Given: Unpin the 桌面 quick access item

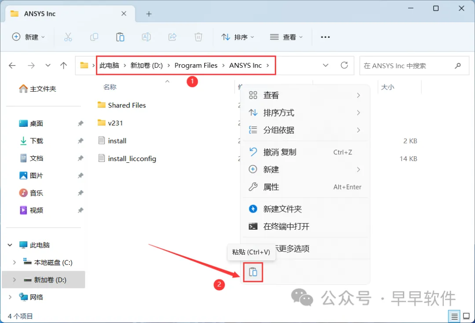Looking at the screenshot, I should [80, 123].
